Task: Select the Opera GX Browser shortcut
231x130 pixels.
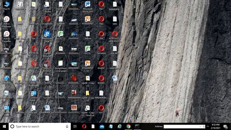Action: (47, 66)
